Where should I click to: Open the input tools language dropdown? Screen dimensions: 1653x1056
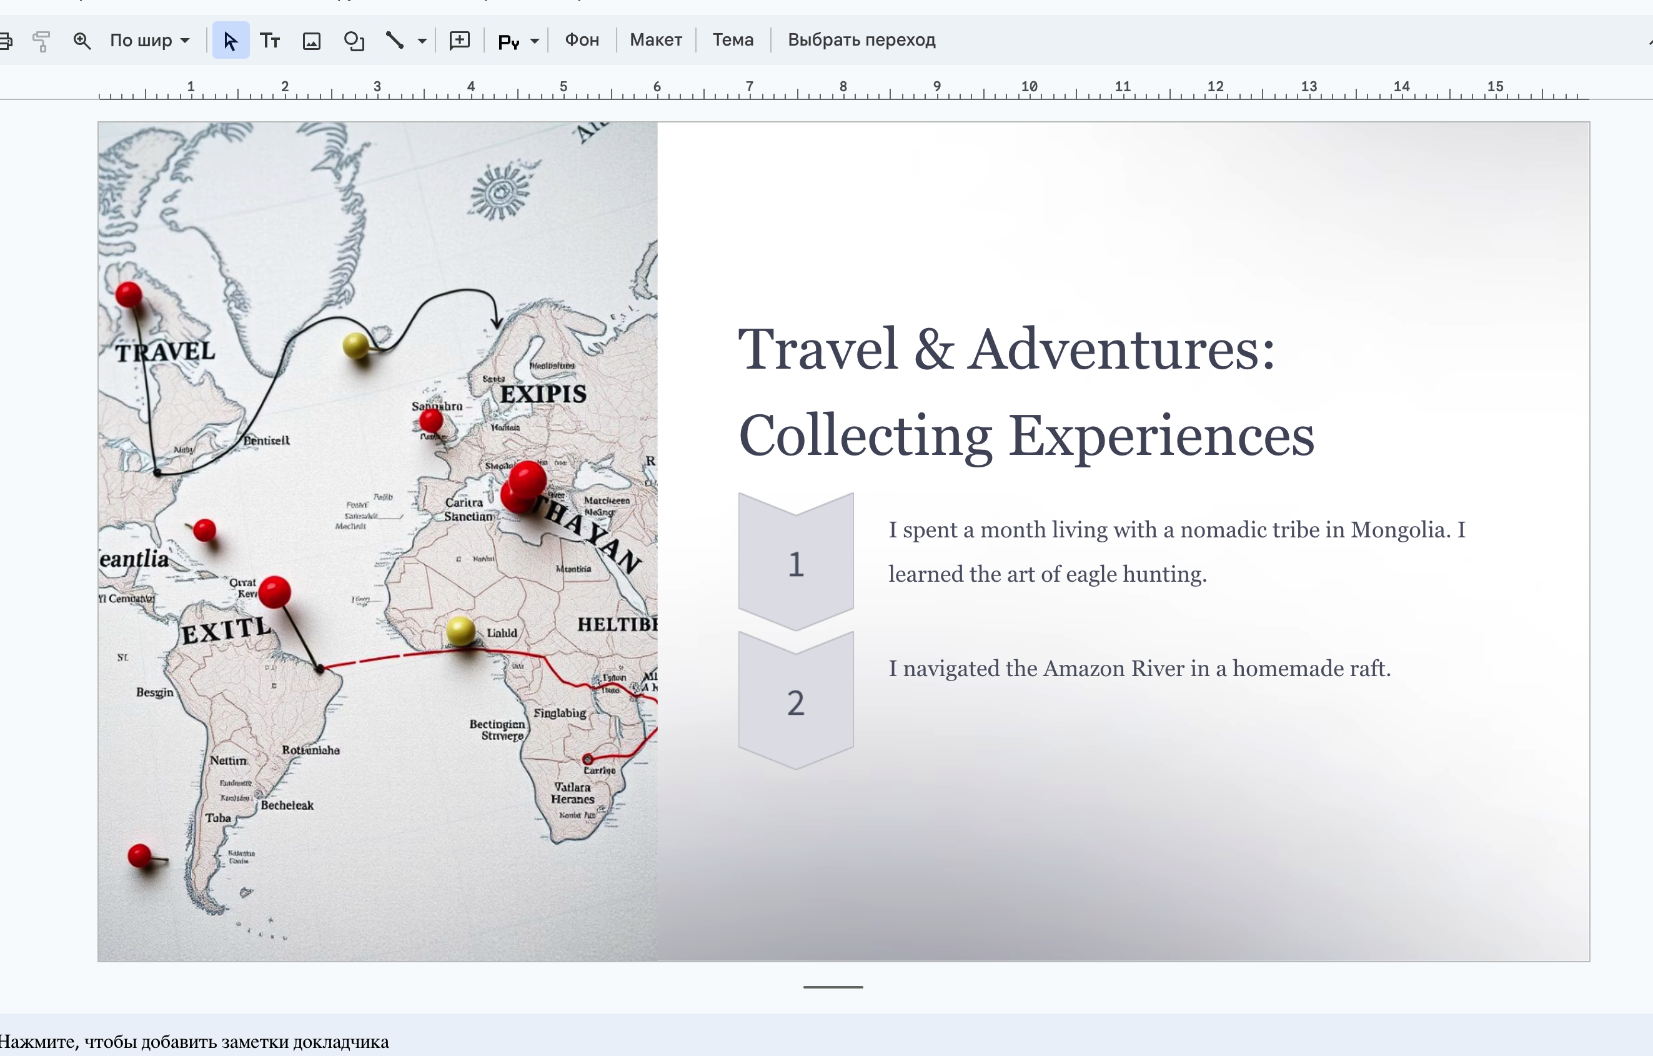(x=535, y=41)
